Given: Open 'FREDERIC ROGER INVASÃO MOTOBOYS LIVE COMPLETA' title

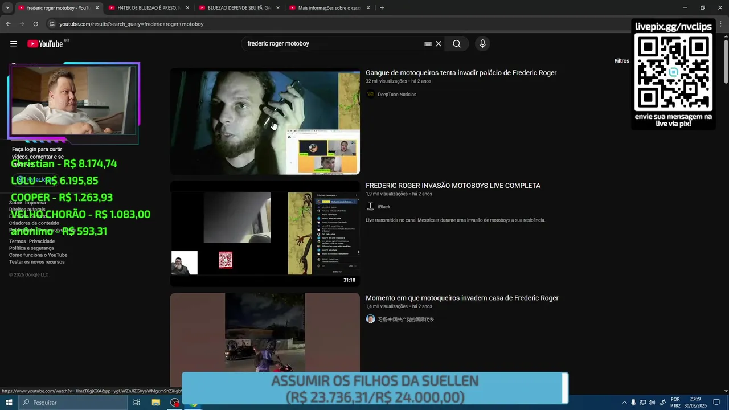Looking at the screenshot, I should point(453,186).
